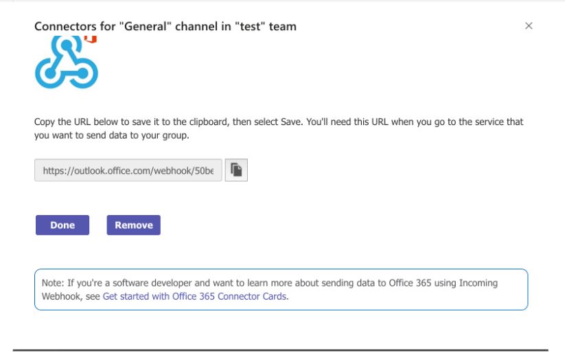565x358 pixels.
Task: Click the Done button
Action: pyautogui.click(x=62, y=225)
